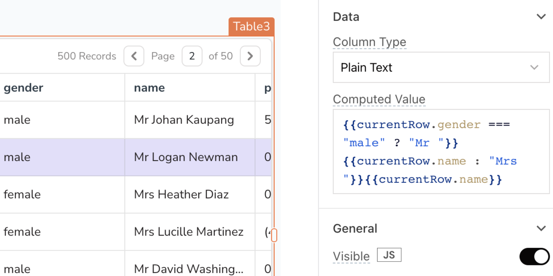Click inside the page number input field

point(192,56)
